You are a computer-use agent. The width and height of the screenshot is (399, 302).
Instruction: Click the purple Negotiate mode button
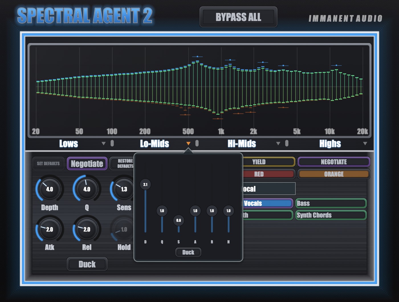click(87, 164)
